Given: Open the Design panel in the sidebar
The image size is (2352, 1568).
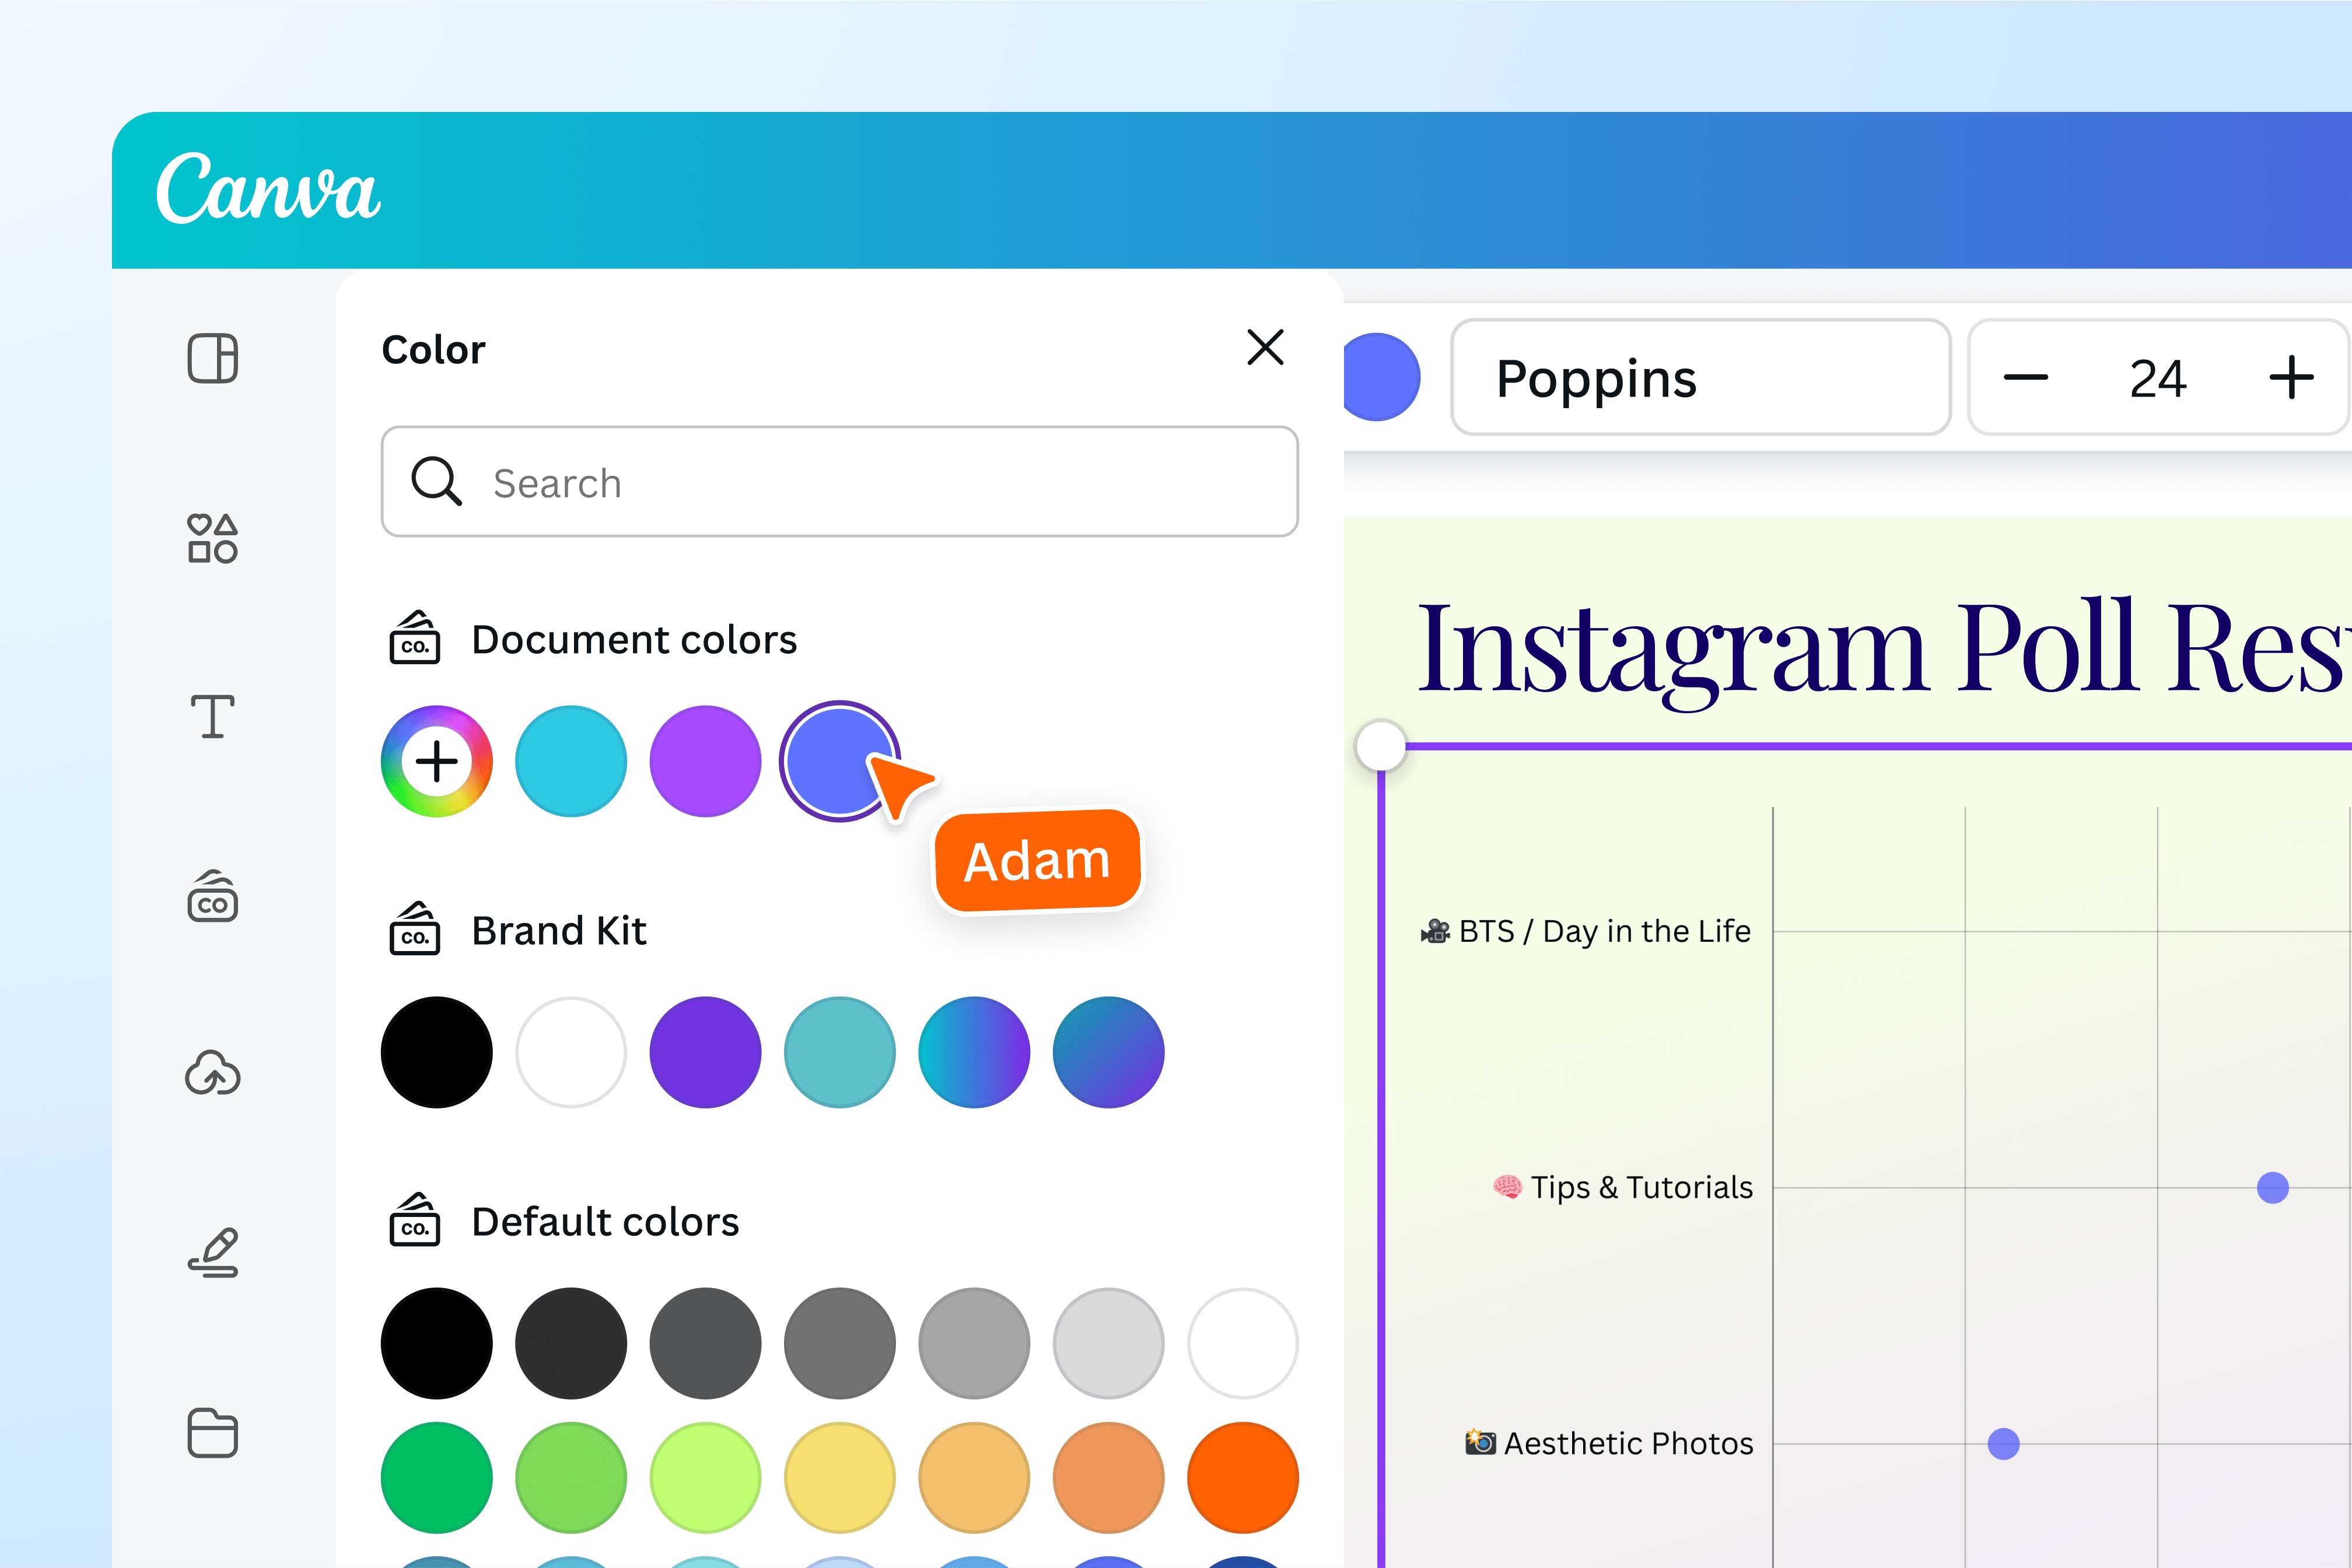Looking at the screenshot, I should [212, 358].
